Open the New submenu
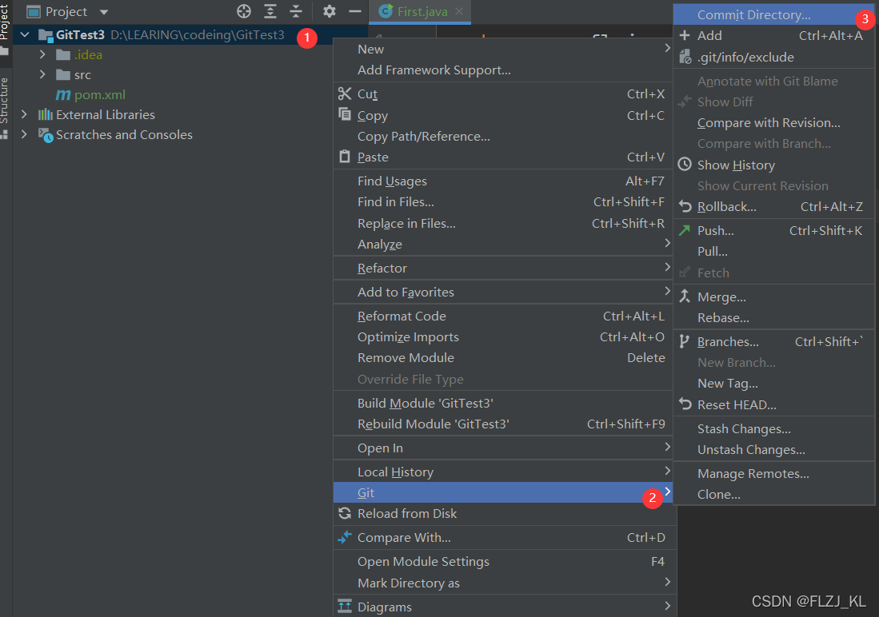Screen dimensions: 879x617 [x=503, y=49]
